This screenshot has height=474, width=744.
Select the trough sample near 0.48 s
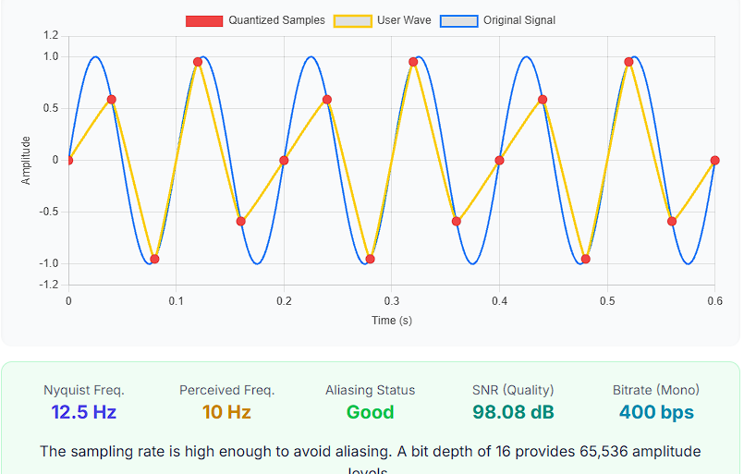pos(585,259)
